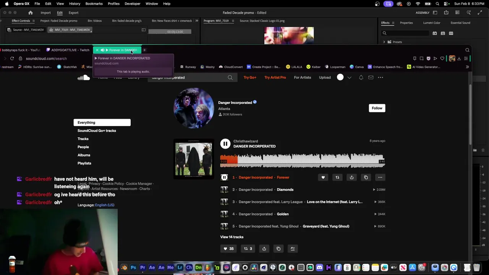489x275 pixels.
Task: Open Christhawizard uploader link
Action: point(246,141)
